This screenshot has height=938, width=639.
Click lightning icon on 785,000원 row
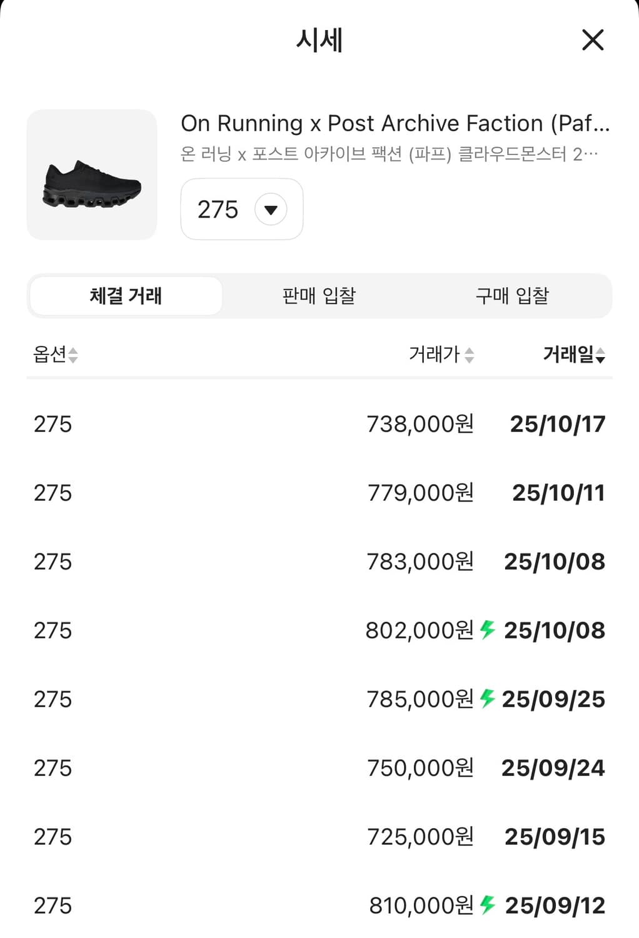click(488, 698)
